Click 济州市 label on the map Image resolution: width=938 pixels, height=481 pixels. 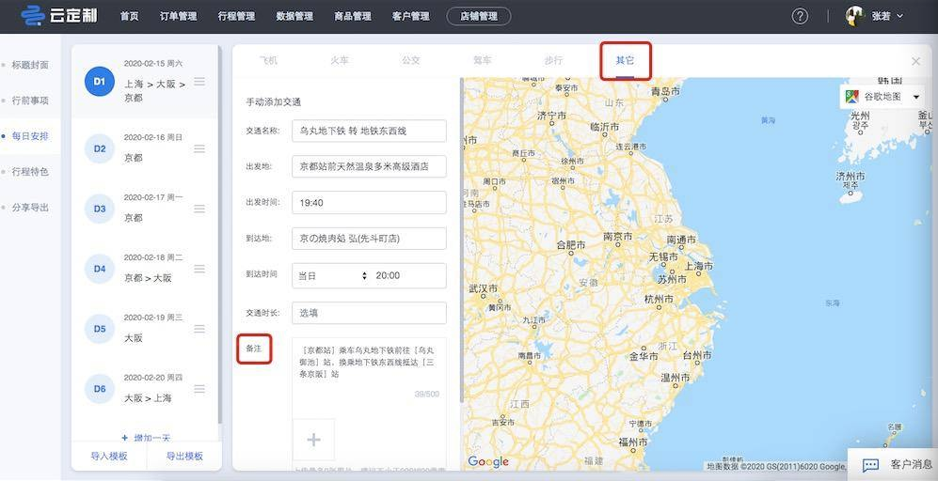click(x=851, y=177)
